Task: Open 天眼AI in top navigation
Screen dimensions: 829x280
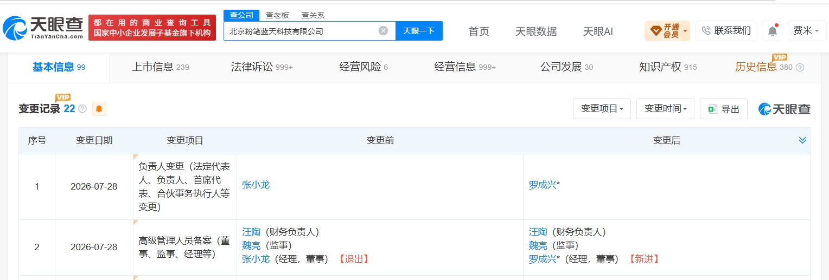Action: (x=598, y=31)
